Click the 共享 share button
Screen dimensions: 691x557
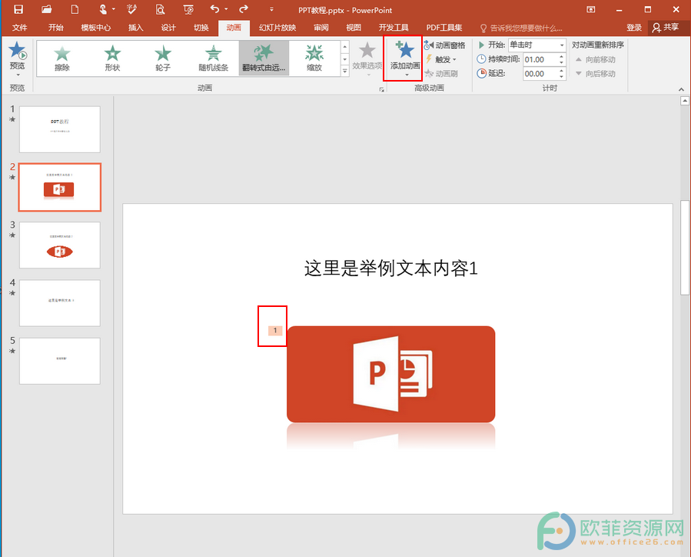[666, 28]
